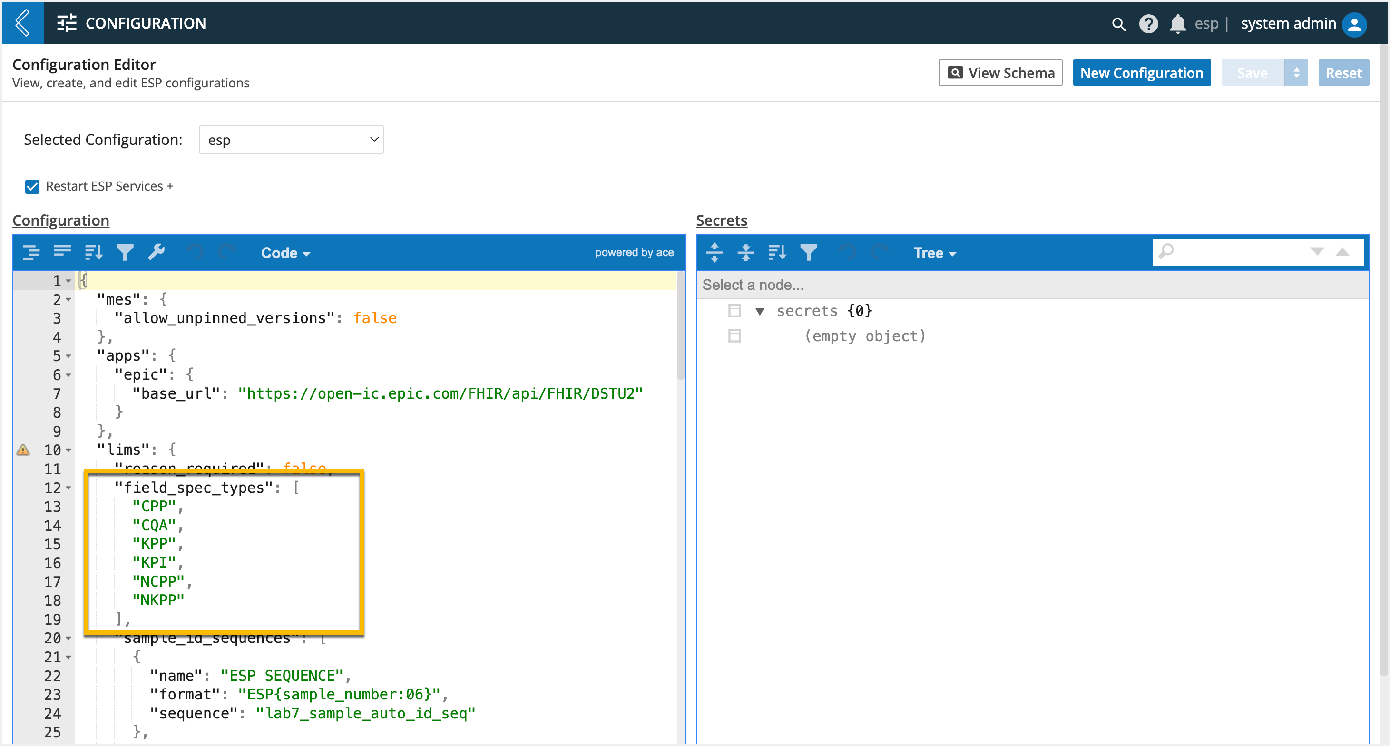The width and height of the screenshot is (1390, 746).
Task: Click the esp tenant label in header
Action: 1206,24
